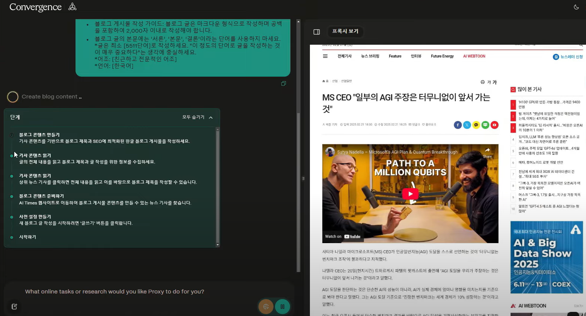586x316 pixels.
Task: Toggle dark mode with the moon icon
Action: (x=576, y=7)
